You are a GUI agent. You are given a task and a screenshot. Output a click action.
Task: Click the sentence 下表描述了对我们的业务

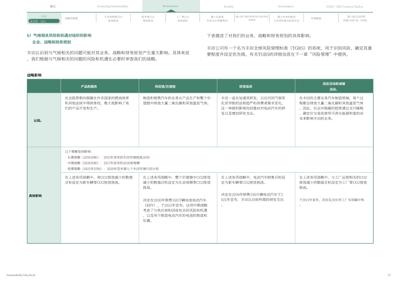pos(259,36)
